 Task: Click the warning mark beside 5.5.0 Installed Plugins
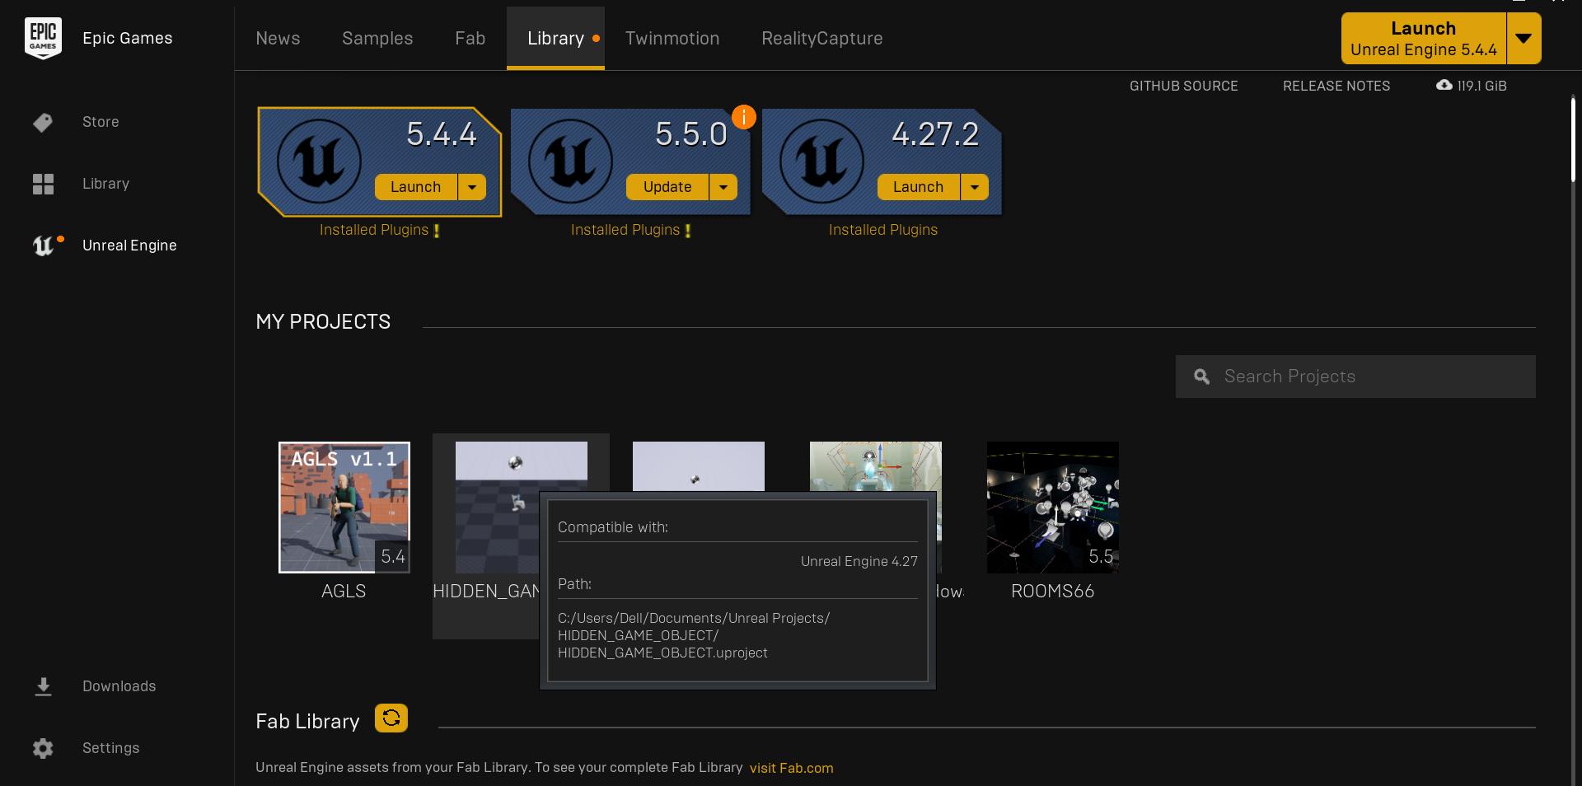688,232
